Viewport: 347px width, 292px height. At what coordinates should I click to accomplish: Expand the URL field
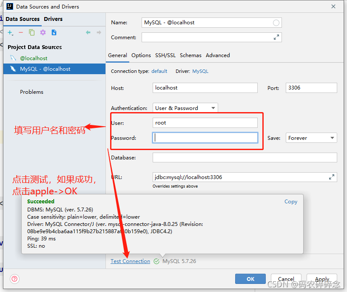[332, 177]
